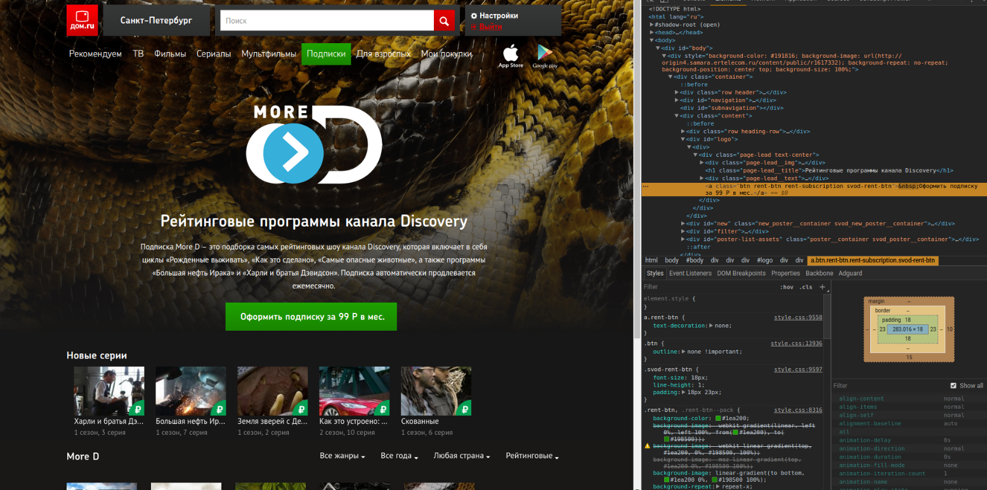Open the Рейтинговые sort dropdown
Viewport: 987px width, 490px height.
point(532,456)
